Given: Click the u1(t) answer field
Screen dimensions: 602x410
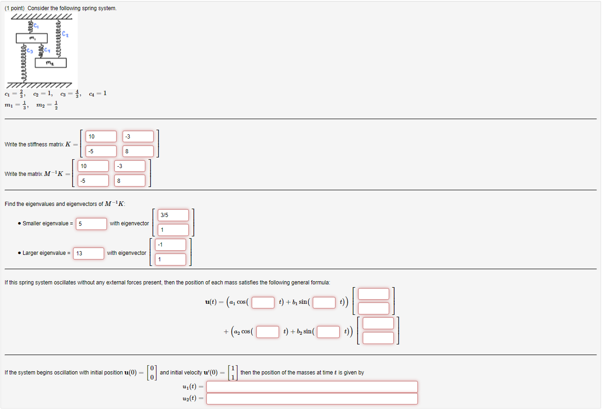Looking at the screenshot, I should [x=312, y=387].
